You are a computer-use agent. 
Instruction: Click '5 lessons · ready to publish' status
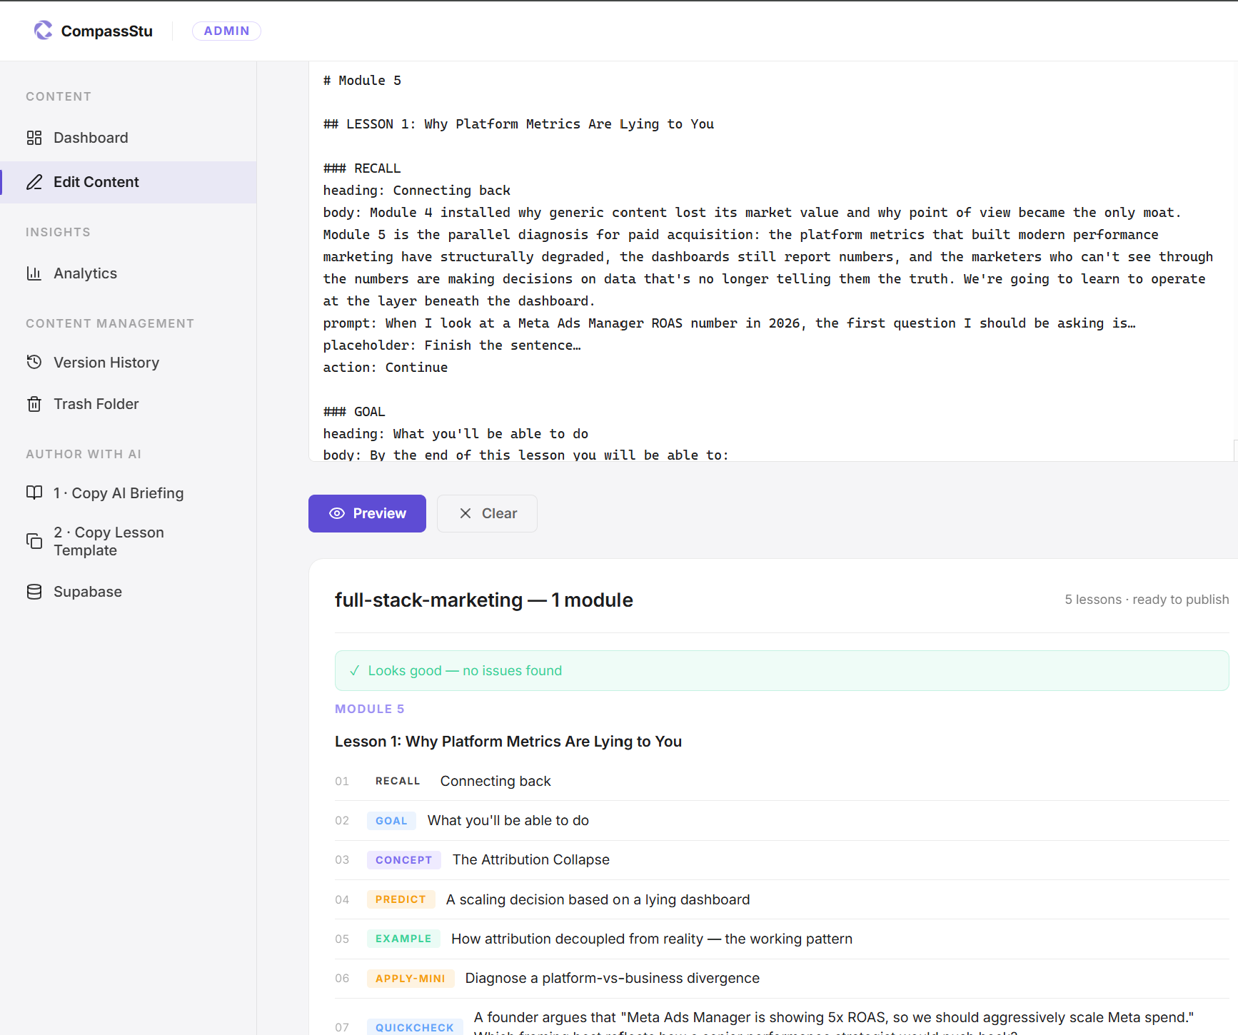(1147, 600)
